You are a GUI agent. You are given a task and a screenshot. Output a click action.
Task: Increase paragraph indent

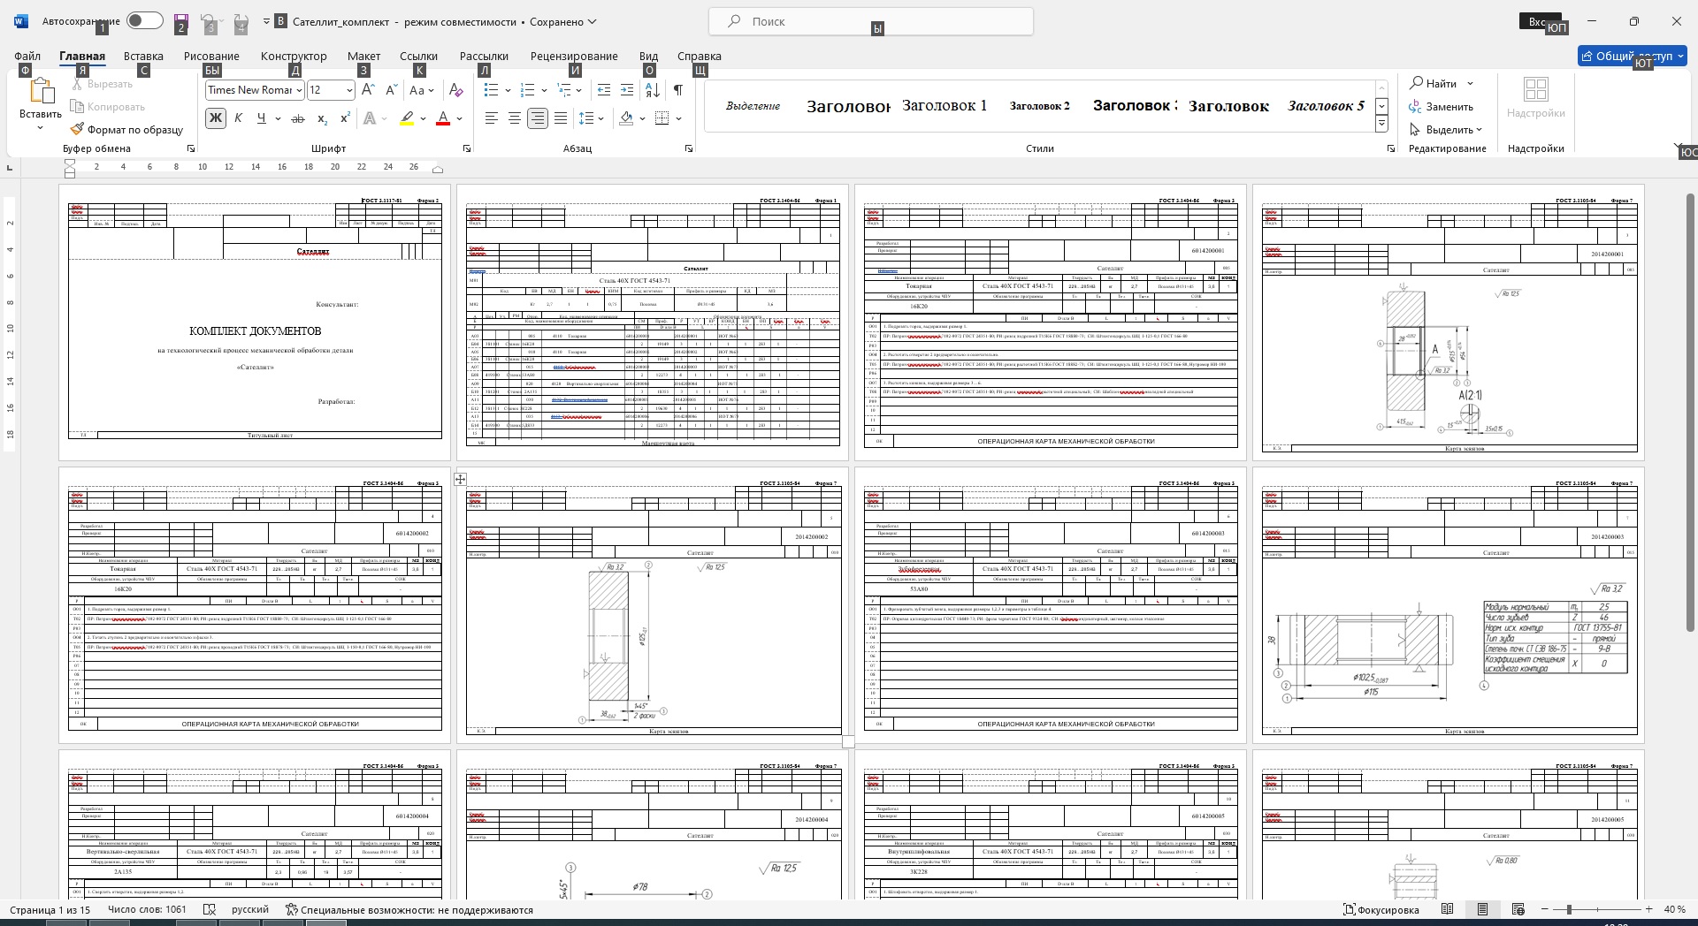pos(627,90)
